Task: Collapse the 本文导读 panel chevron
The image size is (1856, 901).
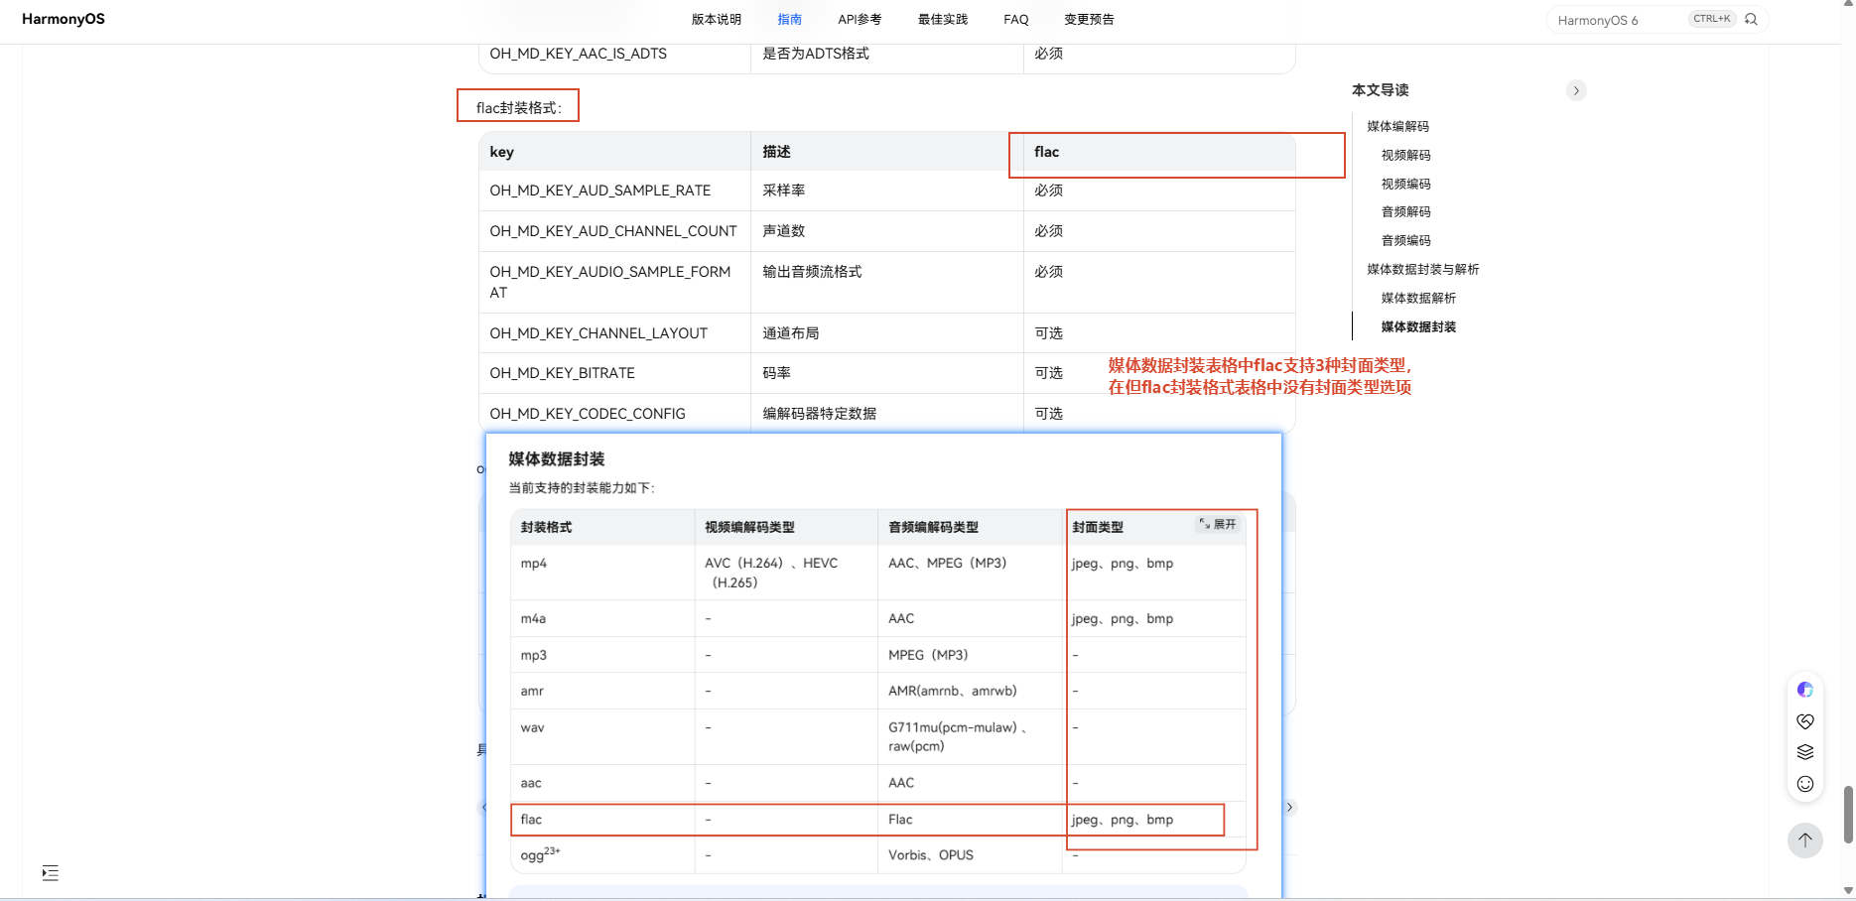Action: 1576,90
